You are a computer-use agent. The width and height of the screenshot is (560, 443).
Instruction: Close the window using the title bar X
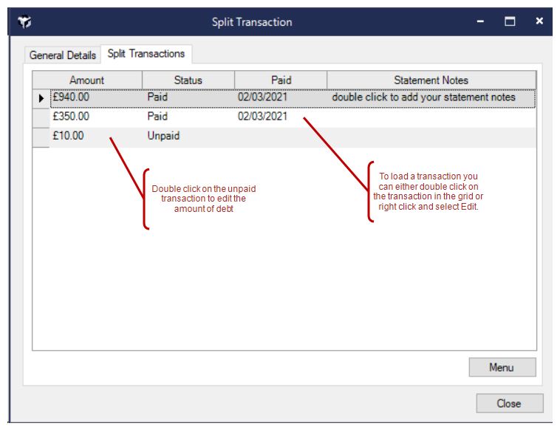(539, 22)
